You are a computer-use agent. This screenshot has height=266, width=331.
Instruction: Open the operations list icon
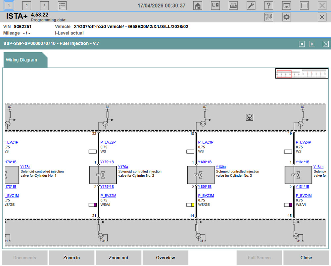click(x=62, y=6)
